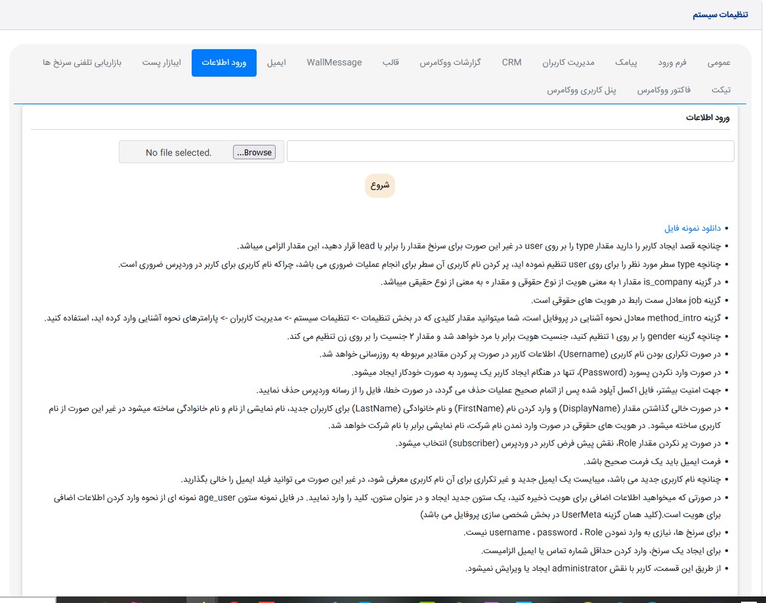Screen dimensions: 766x603
Task: Open the ایمیل tab
Action: (x=276, y=63)
